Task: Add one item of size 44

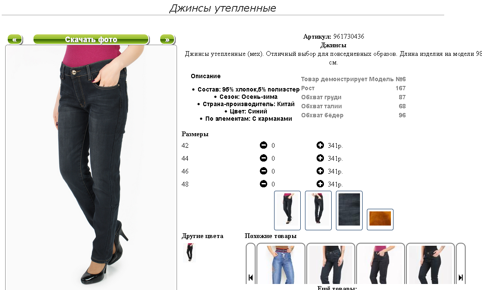Action: coord(320,158)
